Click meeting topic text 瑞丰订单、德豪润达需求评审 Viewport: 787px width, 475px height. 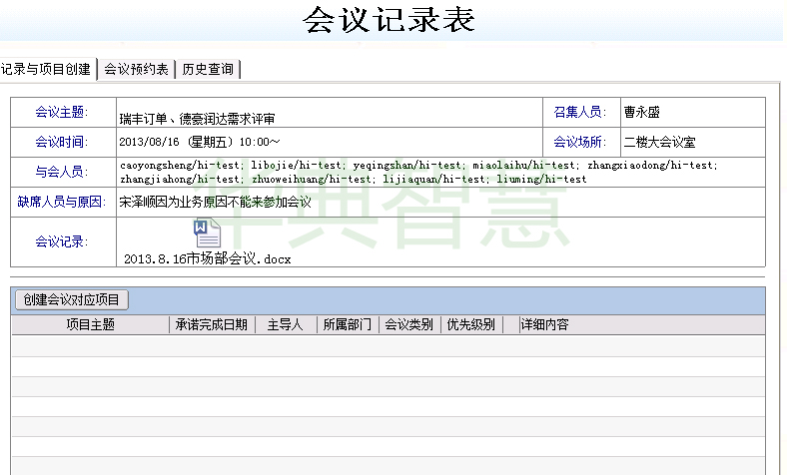[x=198, y=119]
